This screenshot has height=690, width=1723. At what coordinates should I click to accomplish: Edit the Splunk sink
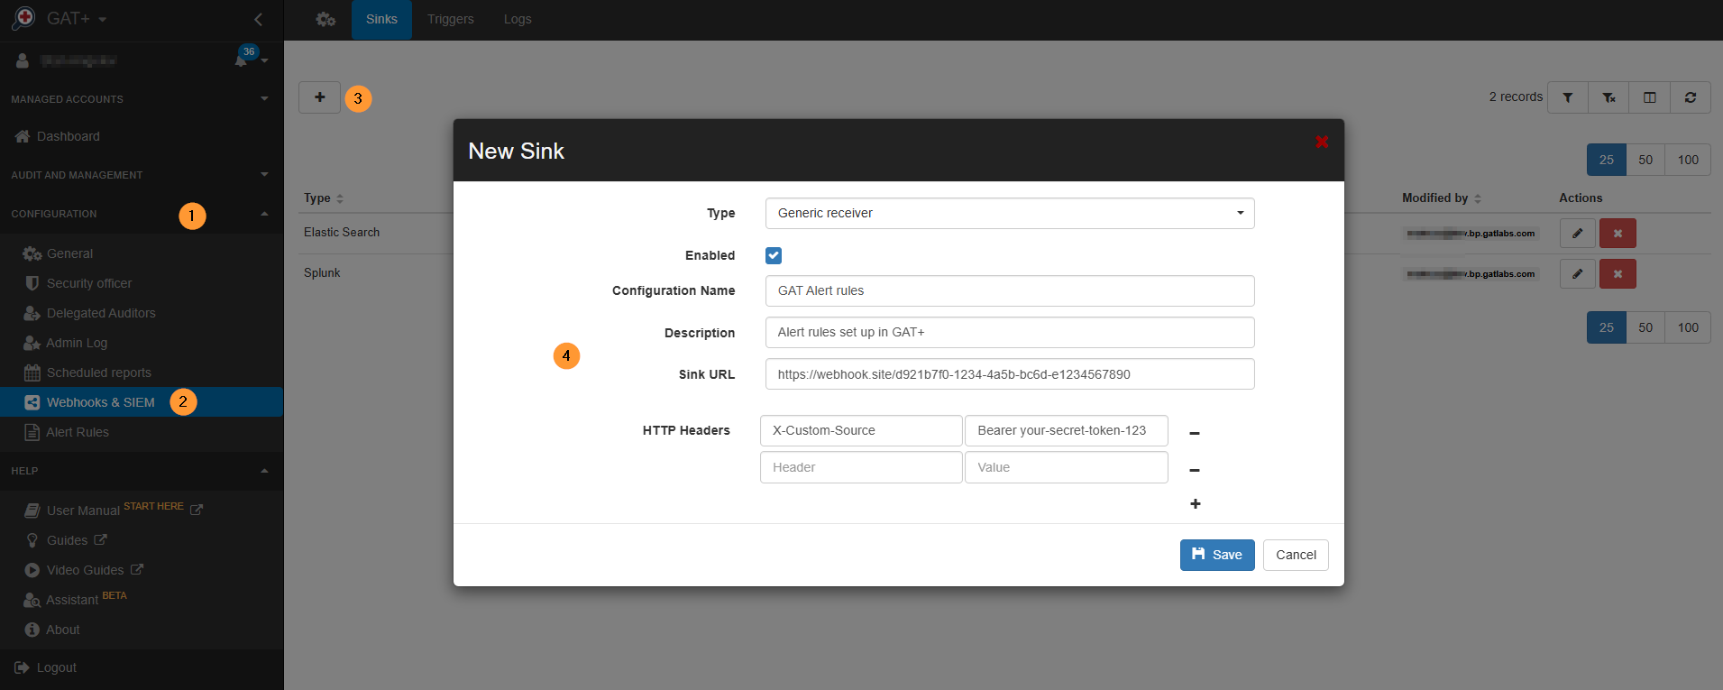click(x=1578, y=274)
